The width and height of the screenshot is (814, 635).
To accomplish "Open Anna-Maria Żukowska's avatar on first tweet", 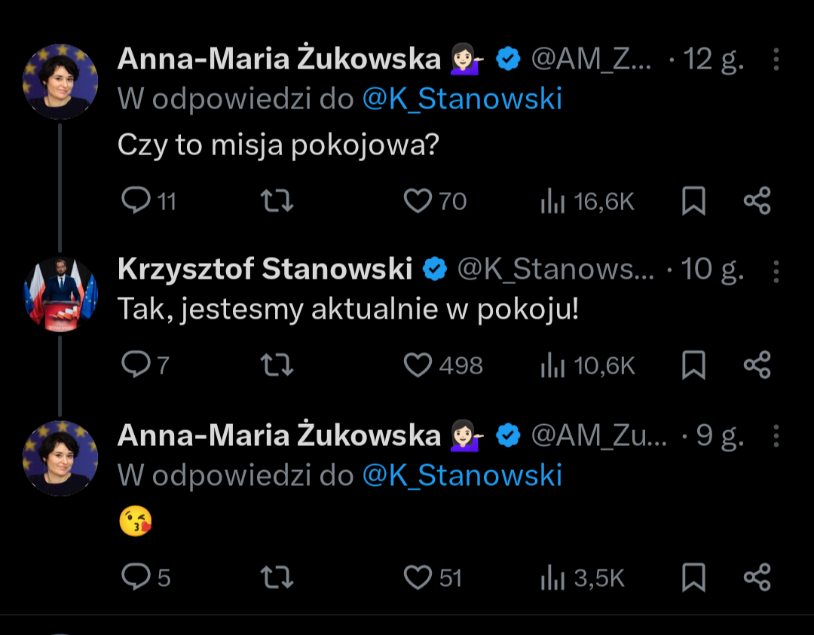I will [60, 81].
